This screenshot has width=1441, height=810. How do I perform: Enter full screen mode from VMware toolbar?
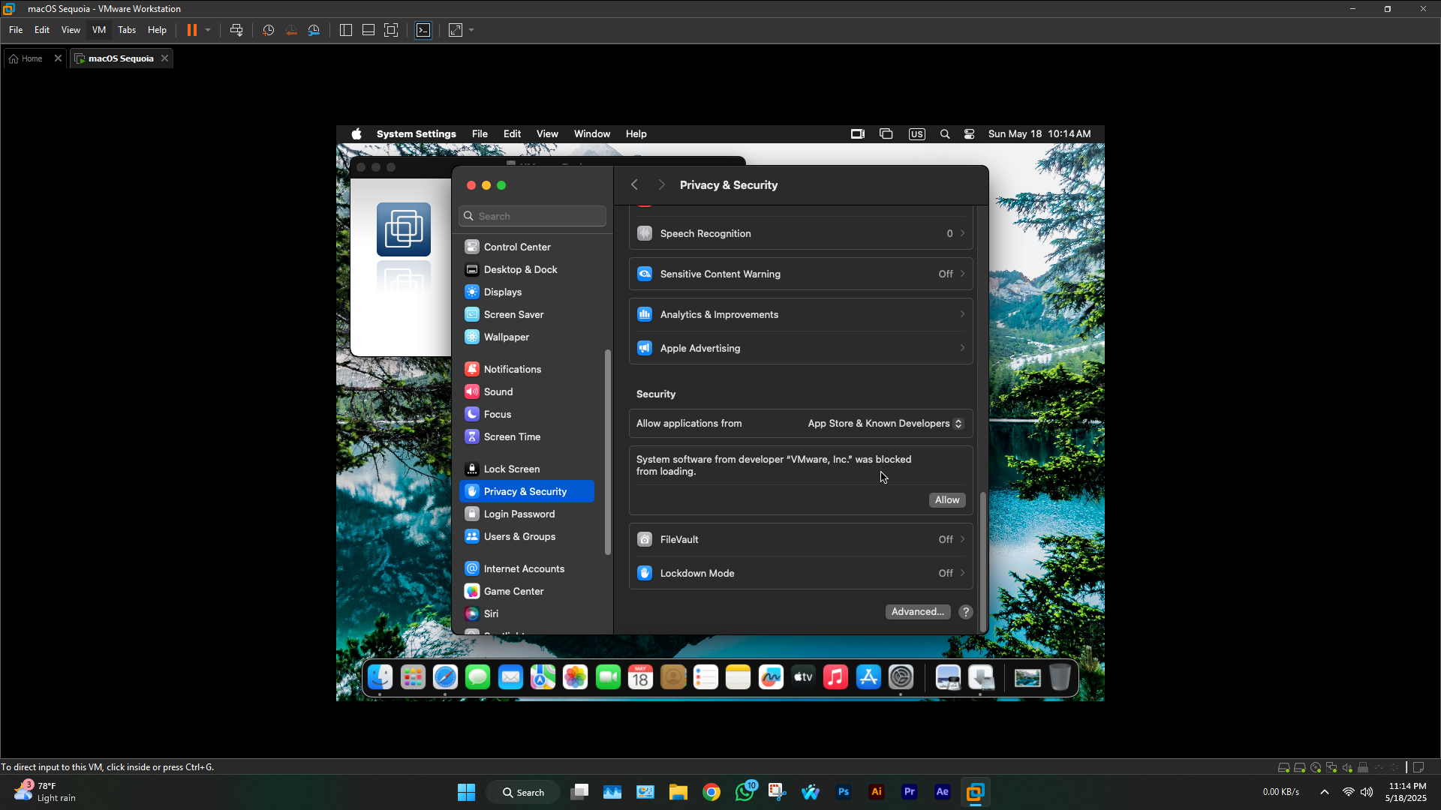tap(391, 30)
